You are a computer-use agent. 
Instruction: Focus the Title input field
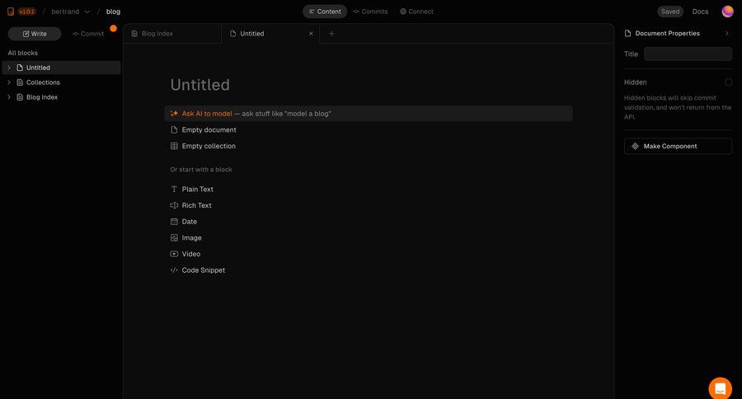[x=688, y=54]
